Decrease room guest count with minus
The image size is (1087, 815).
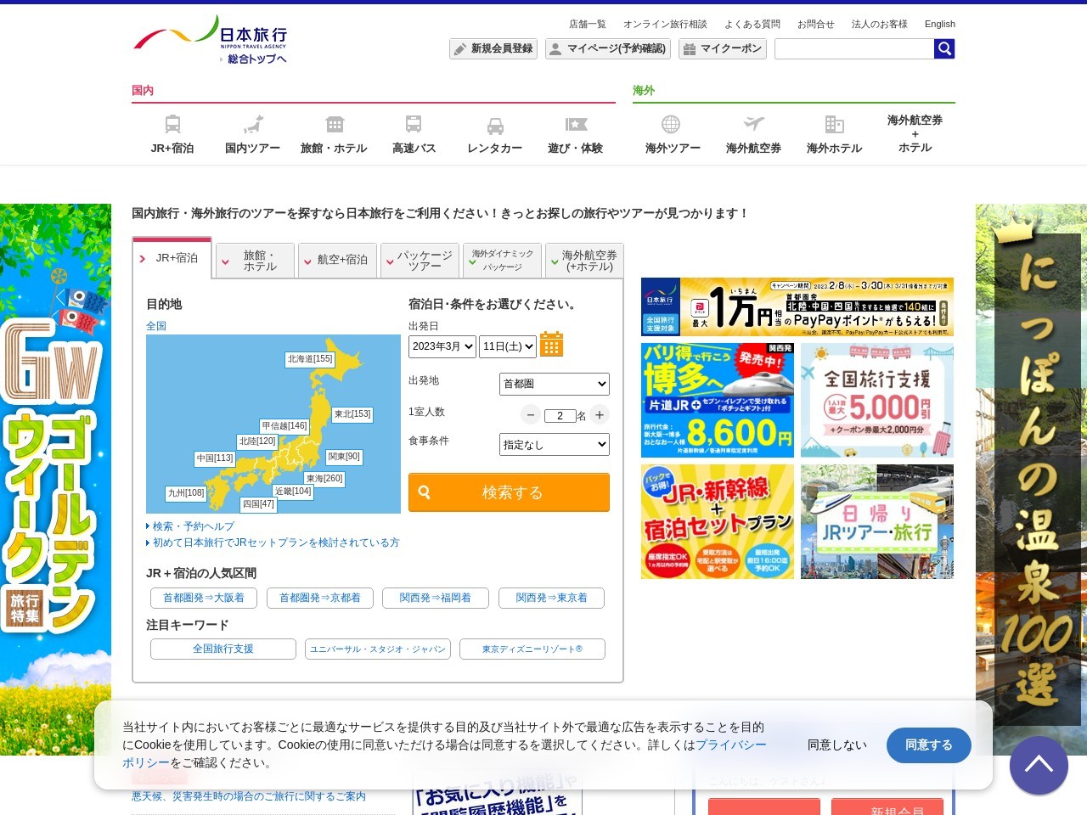[531, 415]
